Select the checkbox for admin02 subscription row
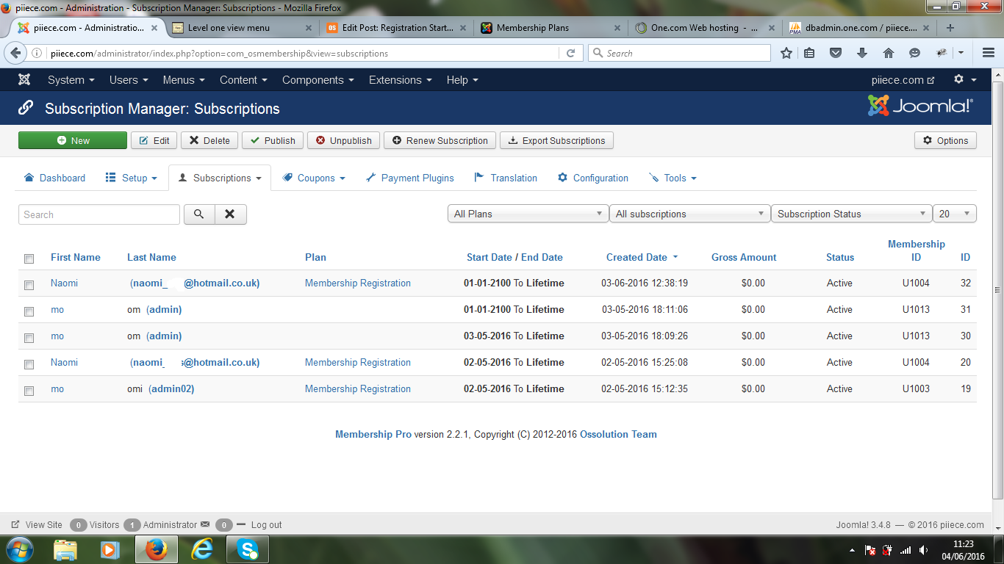This screenshot has width=1004, height=564. click(29, 391)
